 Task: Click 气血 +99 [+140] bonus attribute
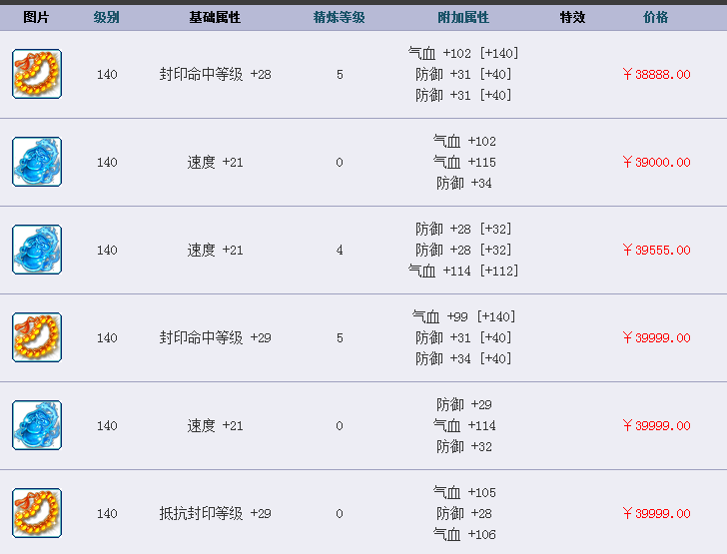463,316
